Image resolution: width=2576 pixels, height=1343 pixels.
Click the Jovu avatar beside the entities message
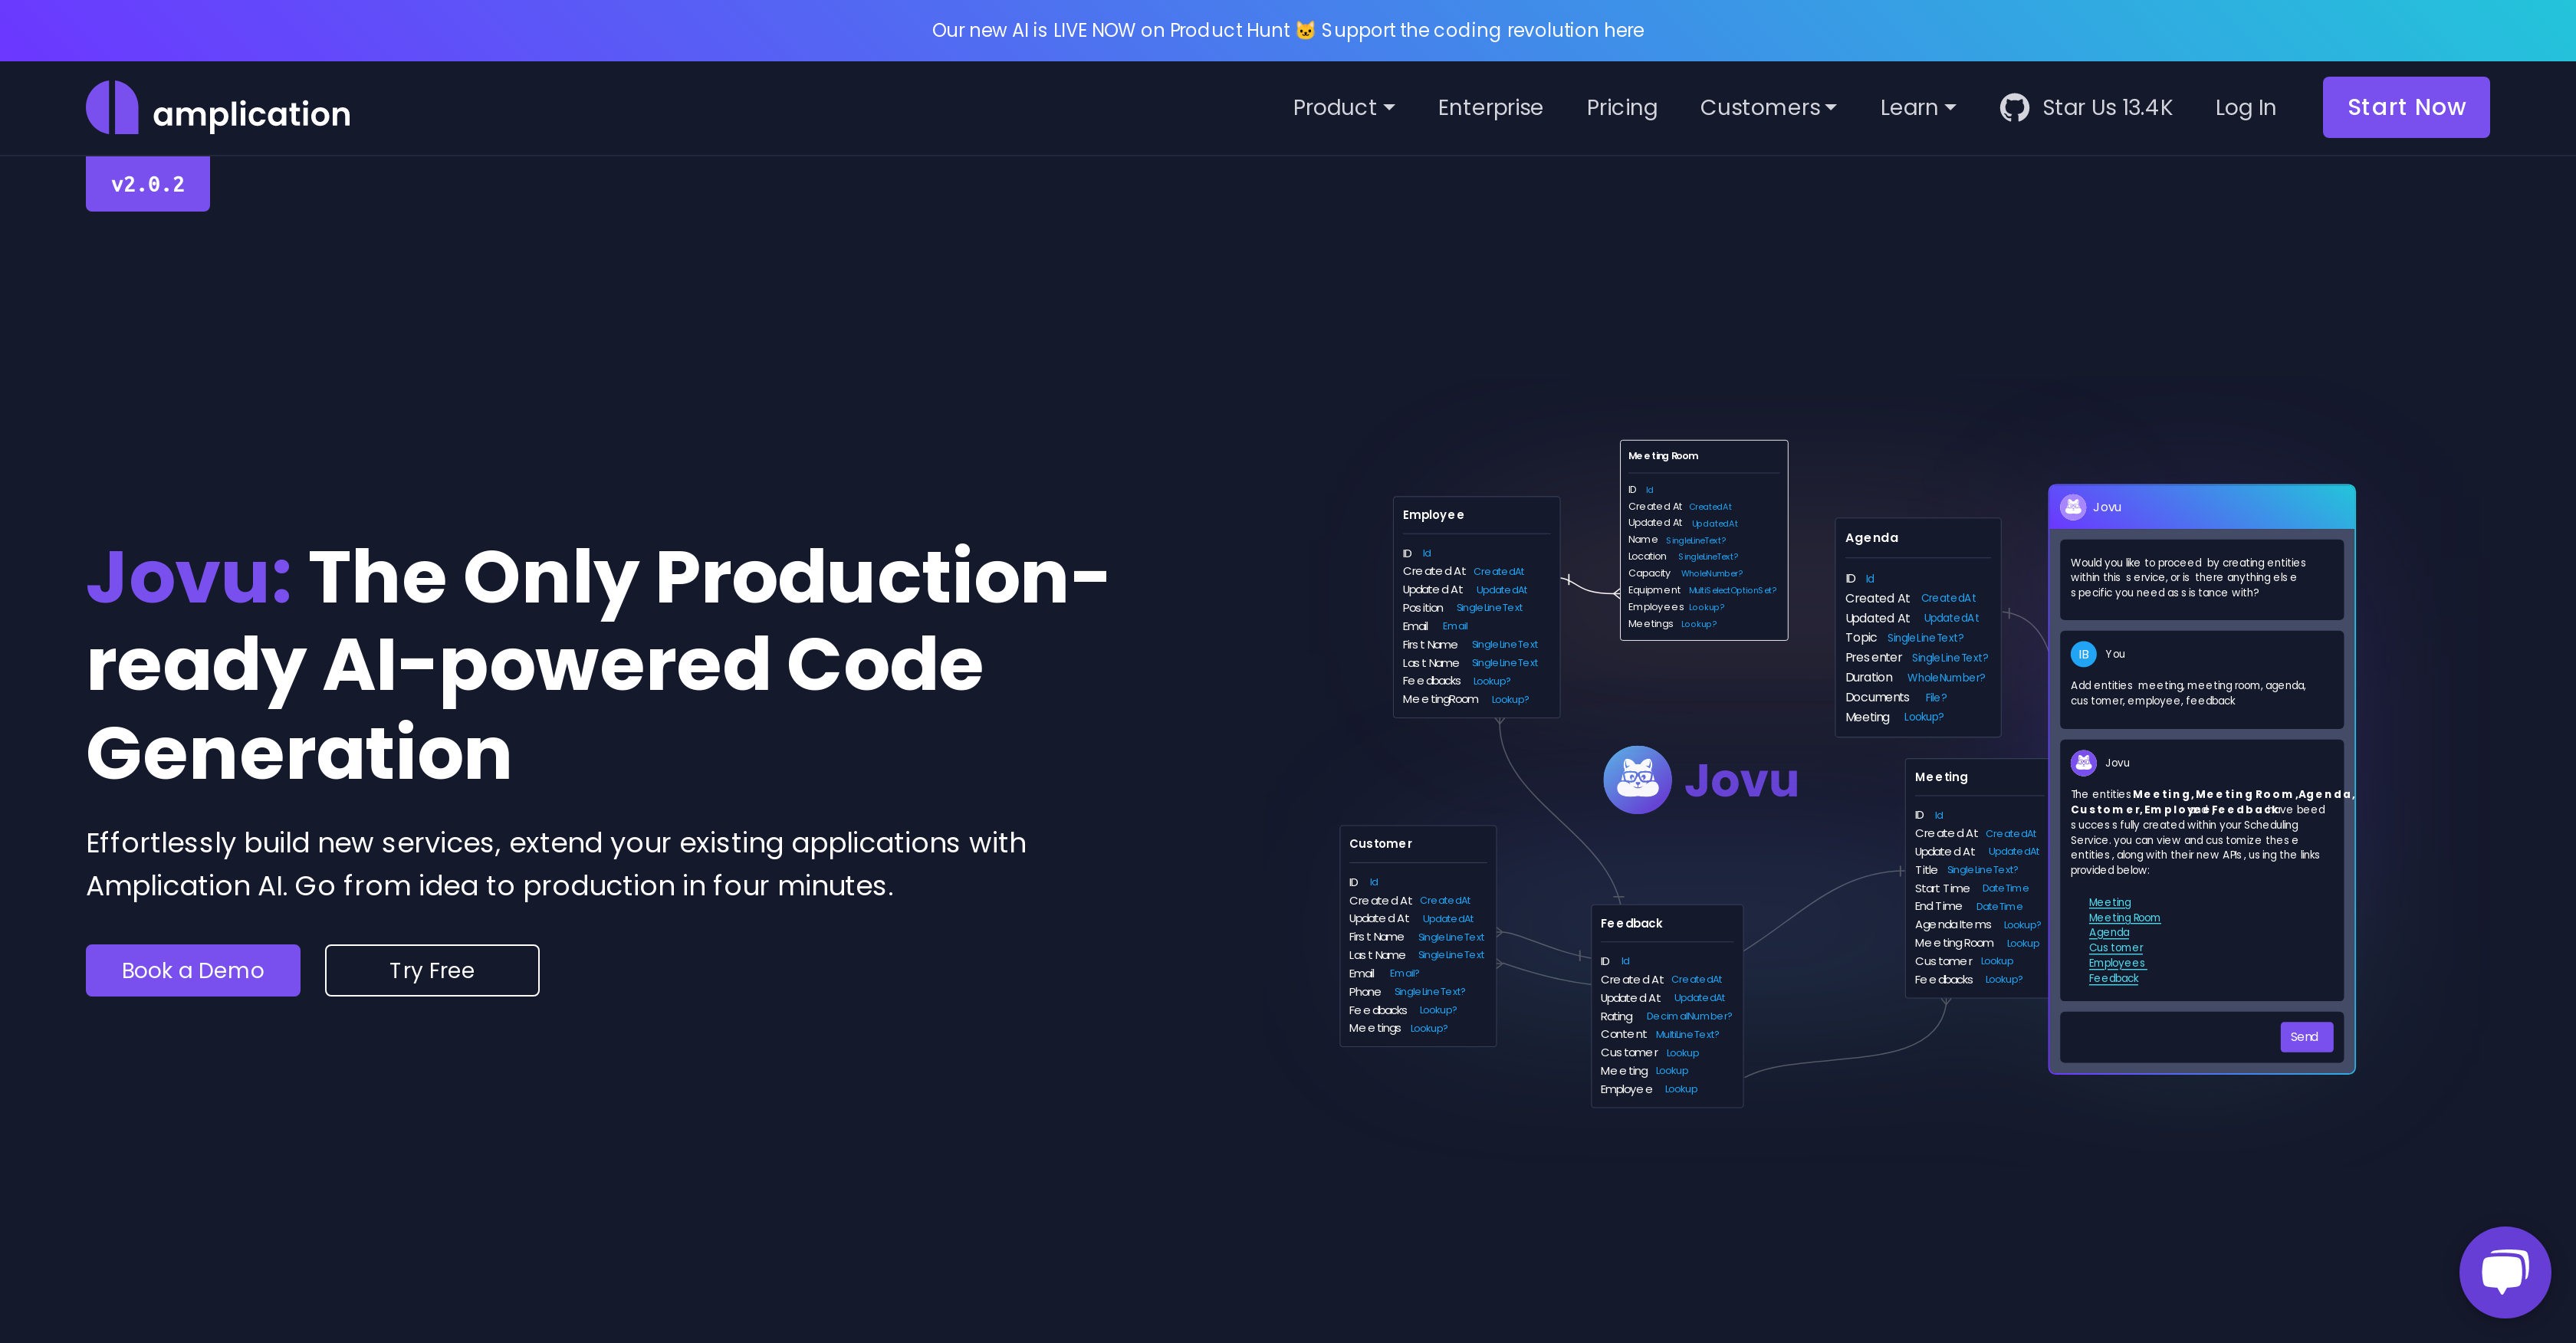click(x=2084, y=762)
